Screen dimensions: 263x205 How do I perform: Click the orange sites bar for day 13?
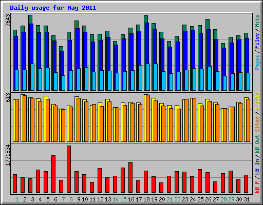[109, 121]
